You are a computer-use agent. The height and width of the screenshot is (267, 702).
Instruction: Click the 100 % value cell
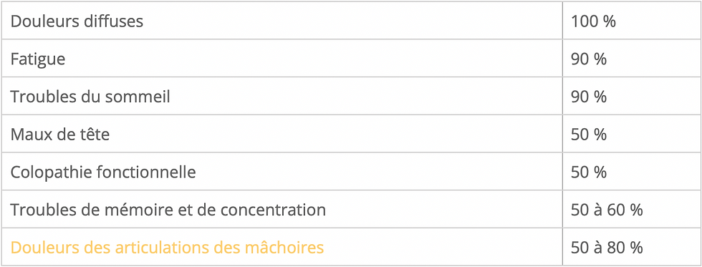coord(632,21)
